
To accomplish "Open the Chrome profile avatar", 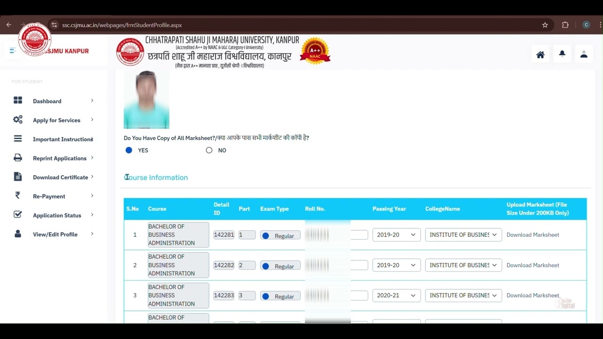I will coord(586,25).
